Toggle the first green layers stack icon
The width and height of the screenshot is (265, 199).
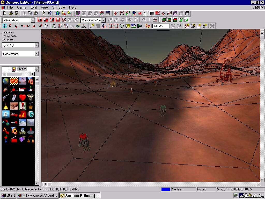pos(164,20)
